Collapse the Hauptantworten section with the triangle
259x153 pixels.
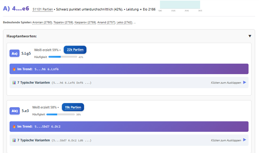coord(250,36)
